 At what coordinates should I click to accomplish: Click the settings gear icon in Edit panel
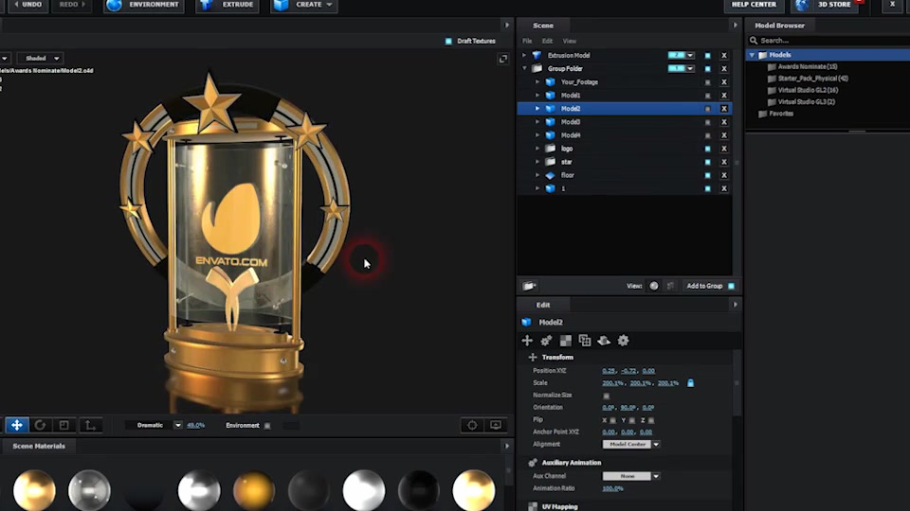pos(623,341)
